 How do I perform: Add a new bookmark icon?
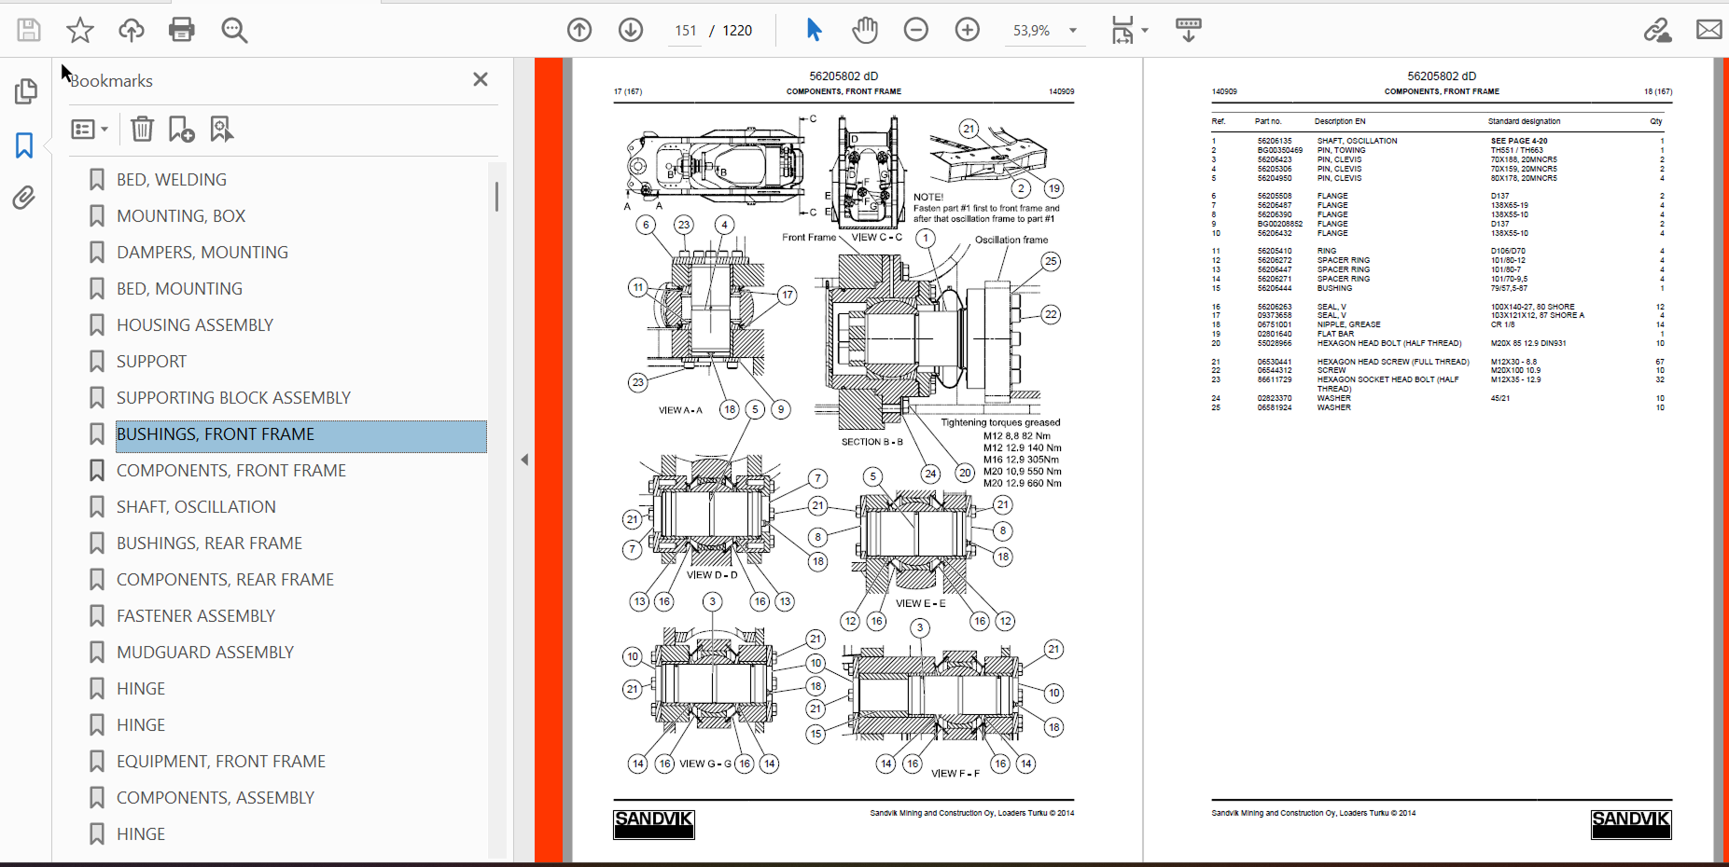181,129
